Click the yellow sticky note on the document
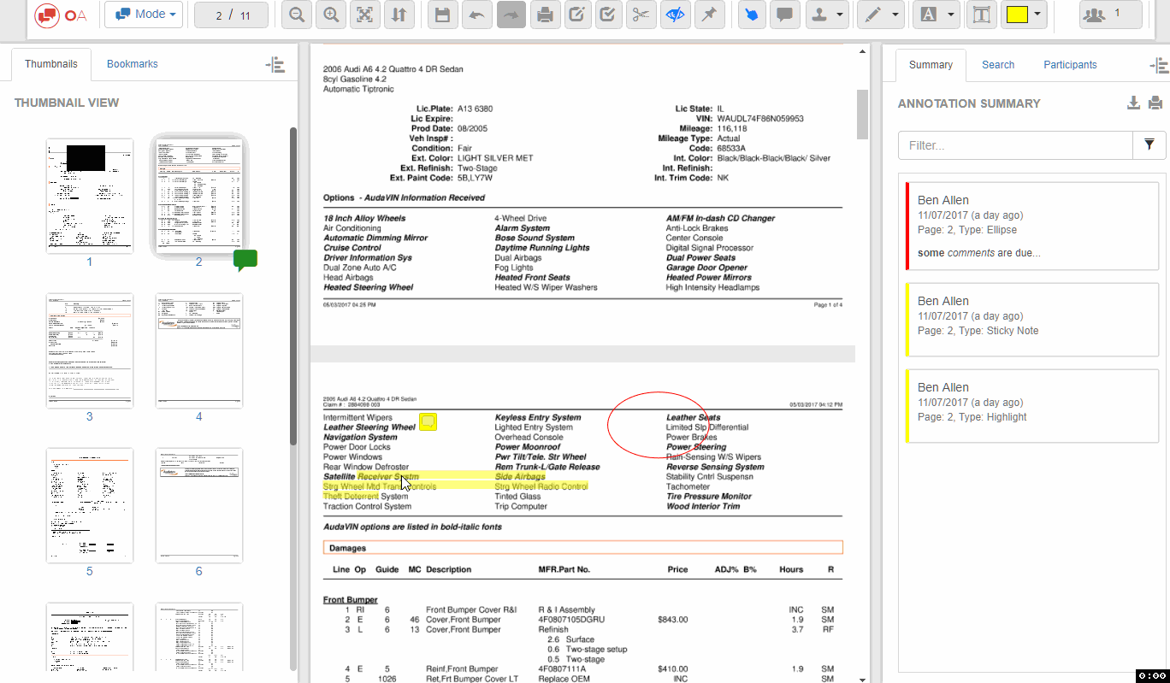The height and width of the screenshot is (683, 1170). [428, 421]
